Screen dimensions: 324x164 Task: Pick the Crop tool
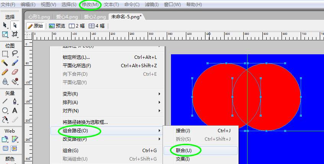point(15,34)
